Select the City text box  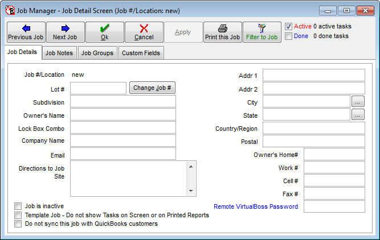pyautogui.click(x=307, y=101)
